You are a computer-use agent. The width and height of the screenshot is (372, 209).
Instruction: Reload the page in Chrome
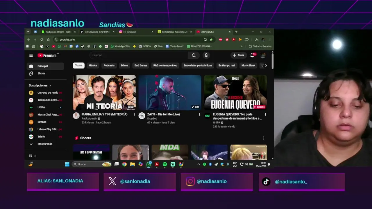tap(42, 39)
